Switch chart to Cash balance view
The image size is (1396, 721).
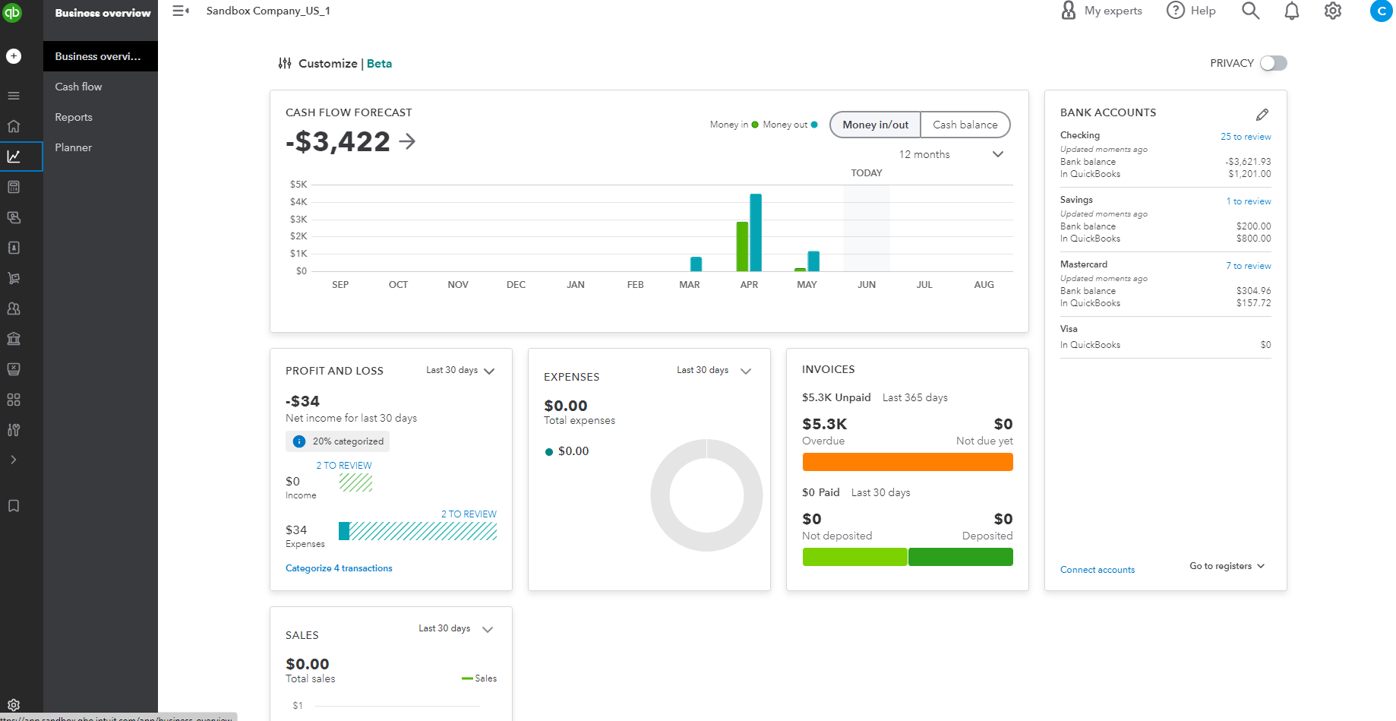(965, 125)
